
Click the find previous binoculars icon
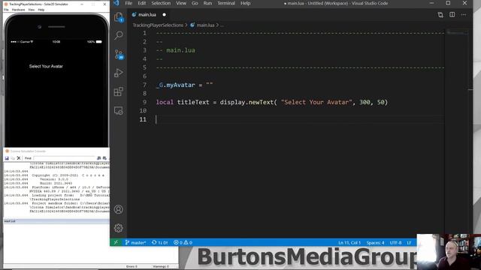(x=98, y=158)
